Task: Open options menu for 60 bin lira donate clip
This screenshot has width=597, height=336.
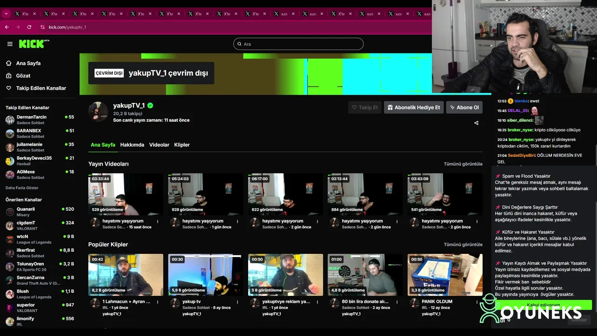Action: [397, 302]
